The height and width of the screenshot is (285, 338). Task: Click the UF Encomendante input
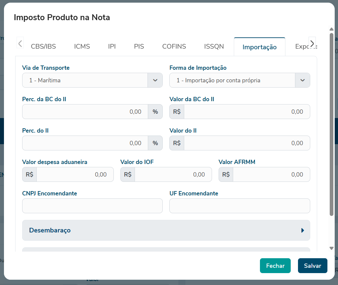tap(240, 206)
